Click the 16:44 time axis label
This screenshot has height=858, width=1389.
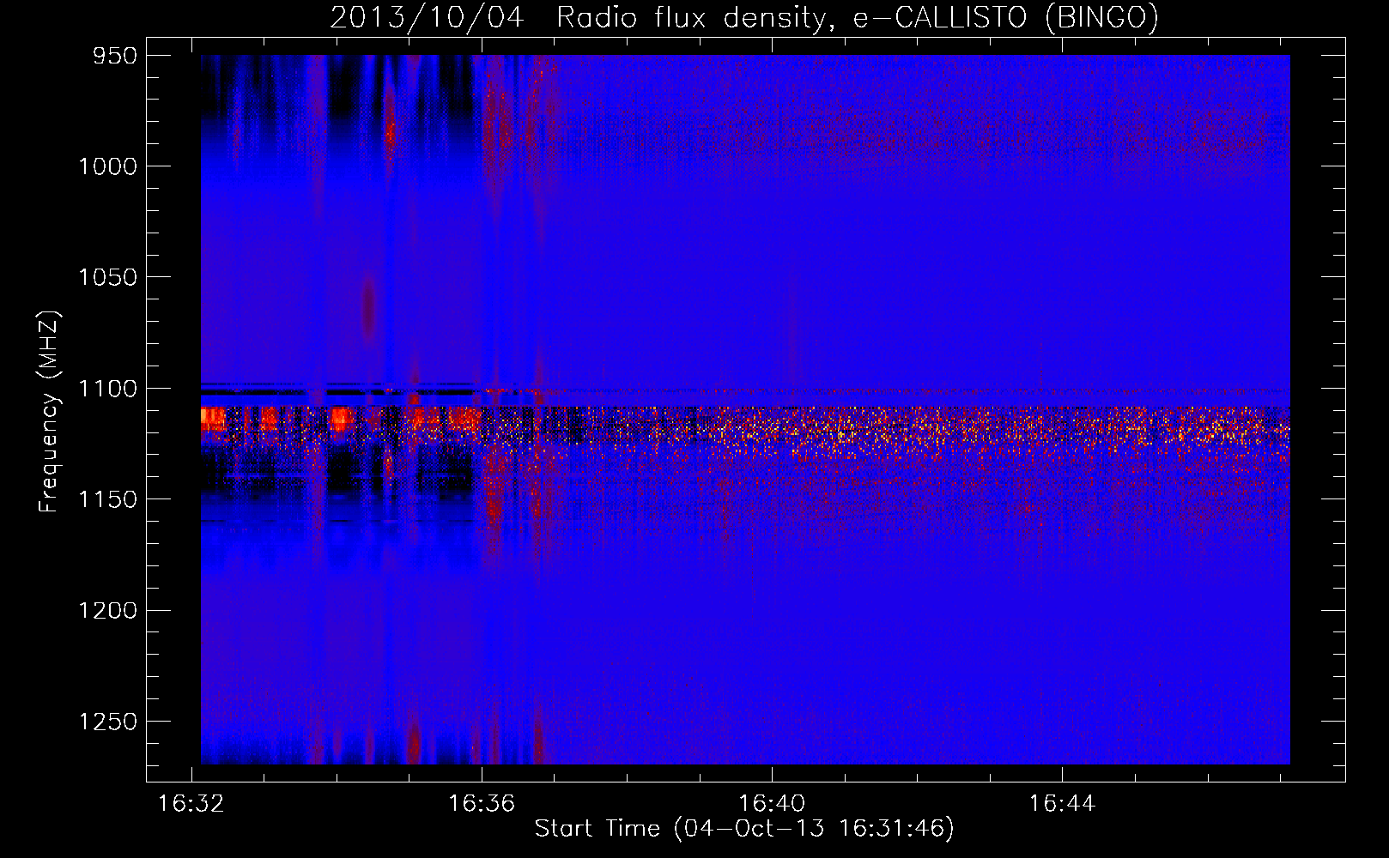[1062, 804]
